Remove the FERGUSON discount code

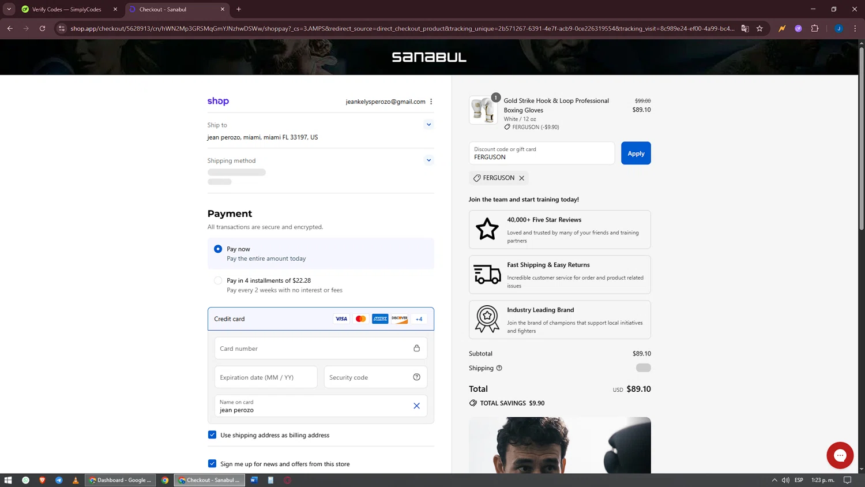pos(521,178)
